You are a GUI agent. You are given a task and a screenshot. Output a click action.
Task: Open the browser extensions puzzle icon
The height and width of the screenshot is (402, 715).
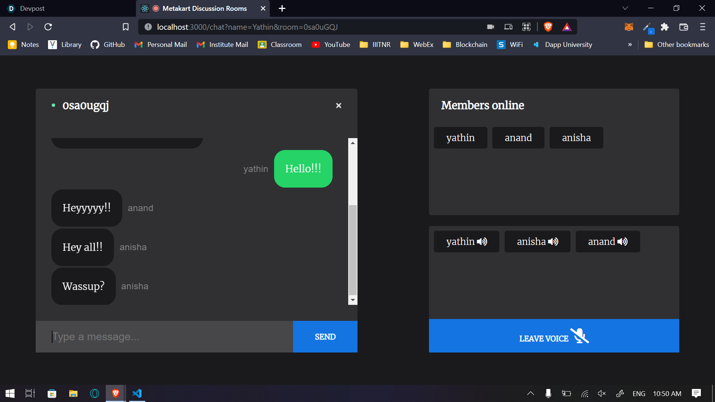tap(665, 27)
